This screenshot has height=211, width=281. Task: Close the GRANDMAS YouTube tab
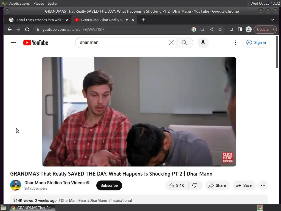point(133,20)
